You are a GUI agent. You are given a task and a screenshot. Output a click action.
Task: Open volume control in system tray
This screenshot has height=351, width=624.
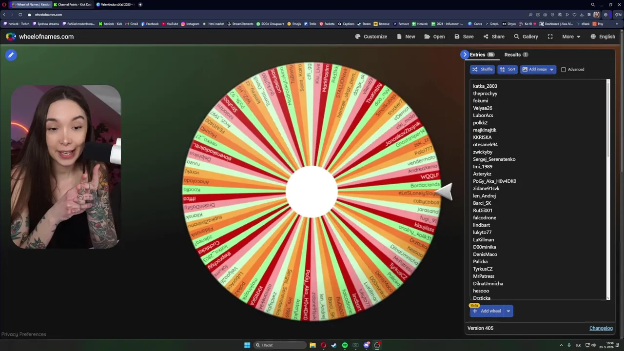point(593,345)
